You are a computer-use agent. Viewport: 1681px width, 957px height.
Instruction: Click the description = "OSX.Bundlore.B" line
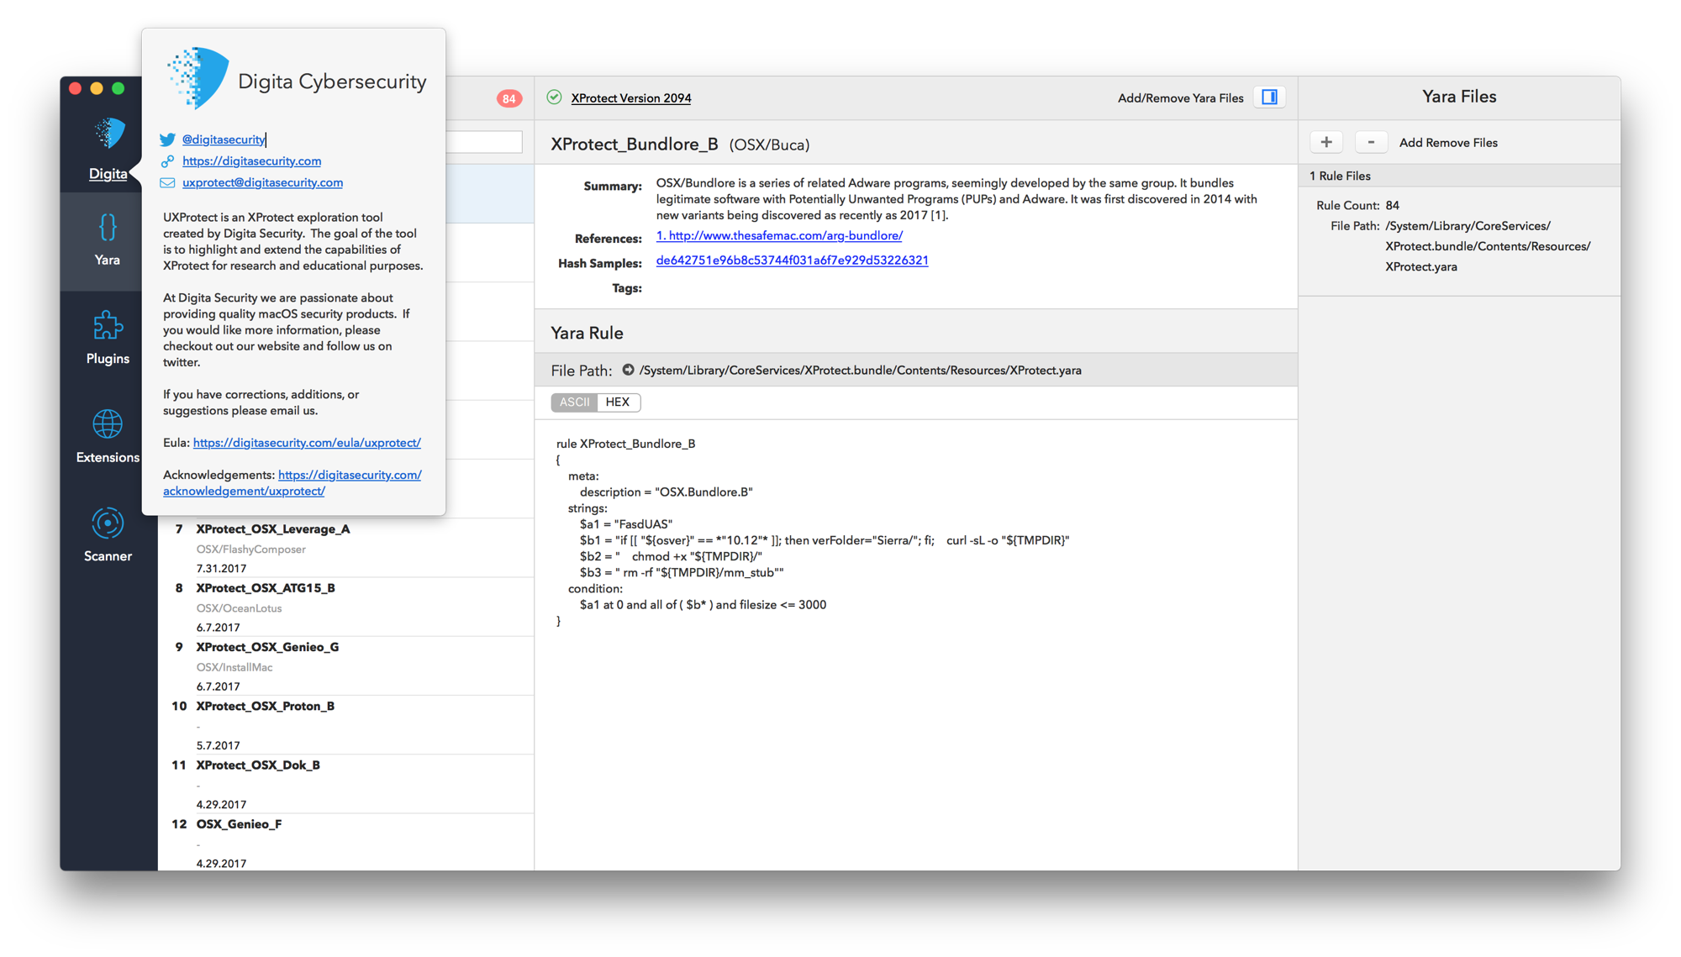(666, 492)
